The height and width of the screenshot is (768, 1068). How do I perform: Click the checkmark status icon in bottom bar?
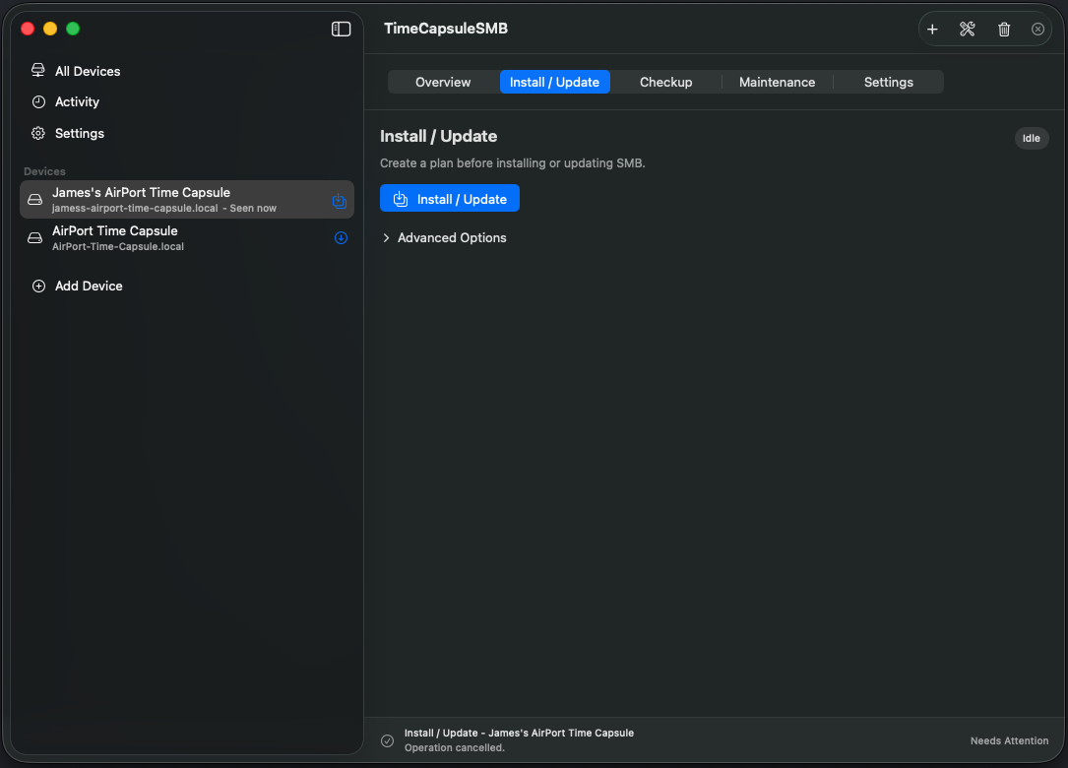pyautogui.click(x=387, y=740)
